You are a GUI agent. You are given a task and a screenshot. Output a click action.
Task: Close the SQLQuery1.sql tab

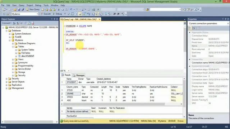[x=99, y=19]
